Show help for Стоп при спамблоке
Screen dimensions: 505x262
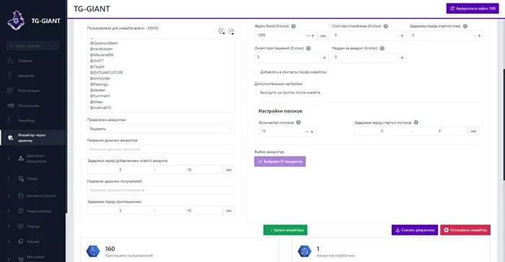[x=385, y=27]
